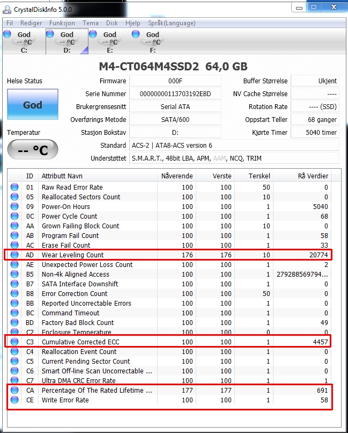Select the Ultra DMA CRC Error Rate text
This screenshot has width=348, height=433.
pos(78,380)
